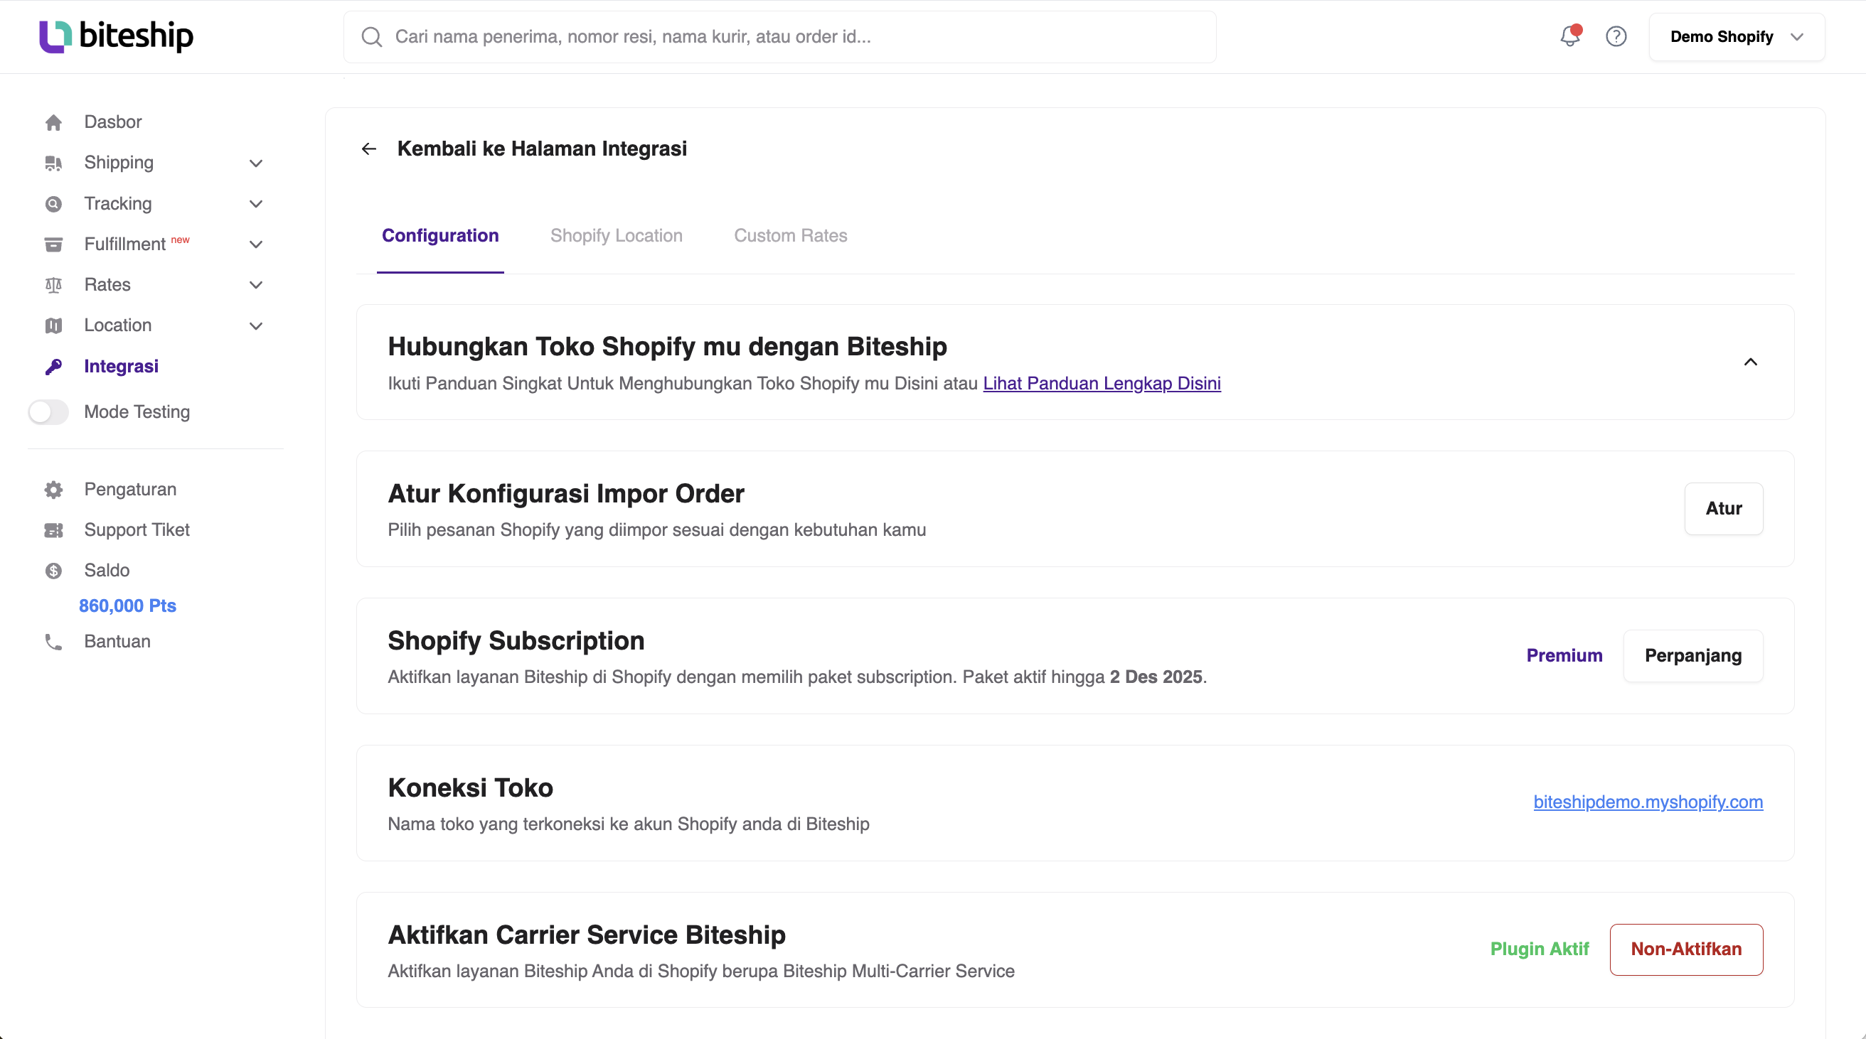Open Lihat Panduan Lengkap Disini link
1866x1039 pixels.
1101,384
